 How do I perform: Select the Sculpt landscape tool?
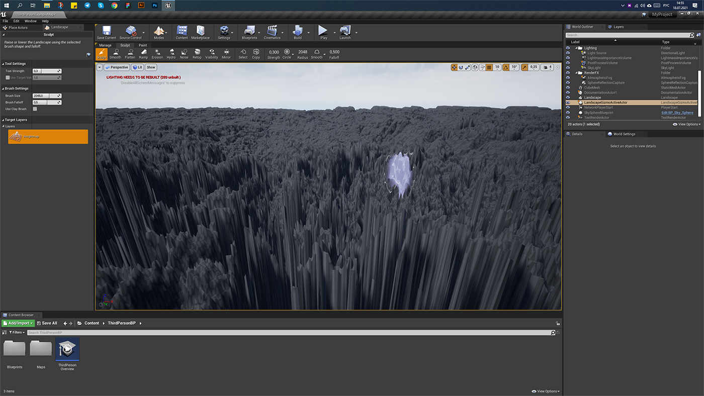(x=102, y=54)
